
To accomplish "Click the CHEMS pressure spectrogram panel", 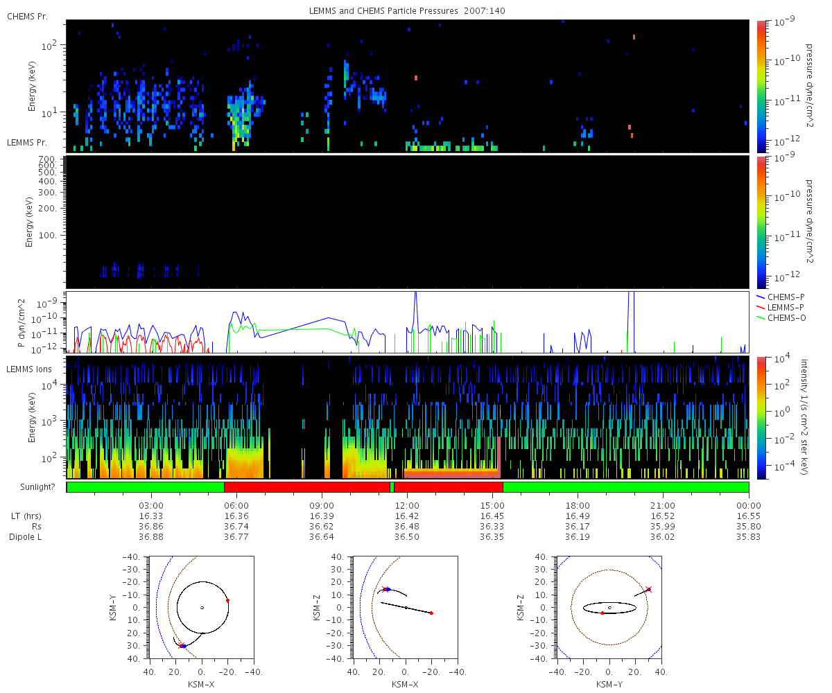I will pyautogui.click(x=407, y=86).
